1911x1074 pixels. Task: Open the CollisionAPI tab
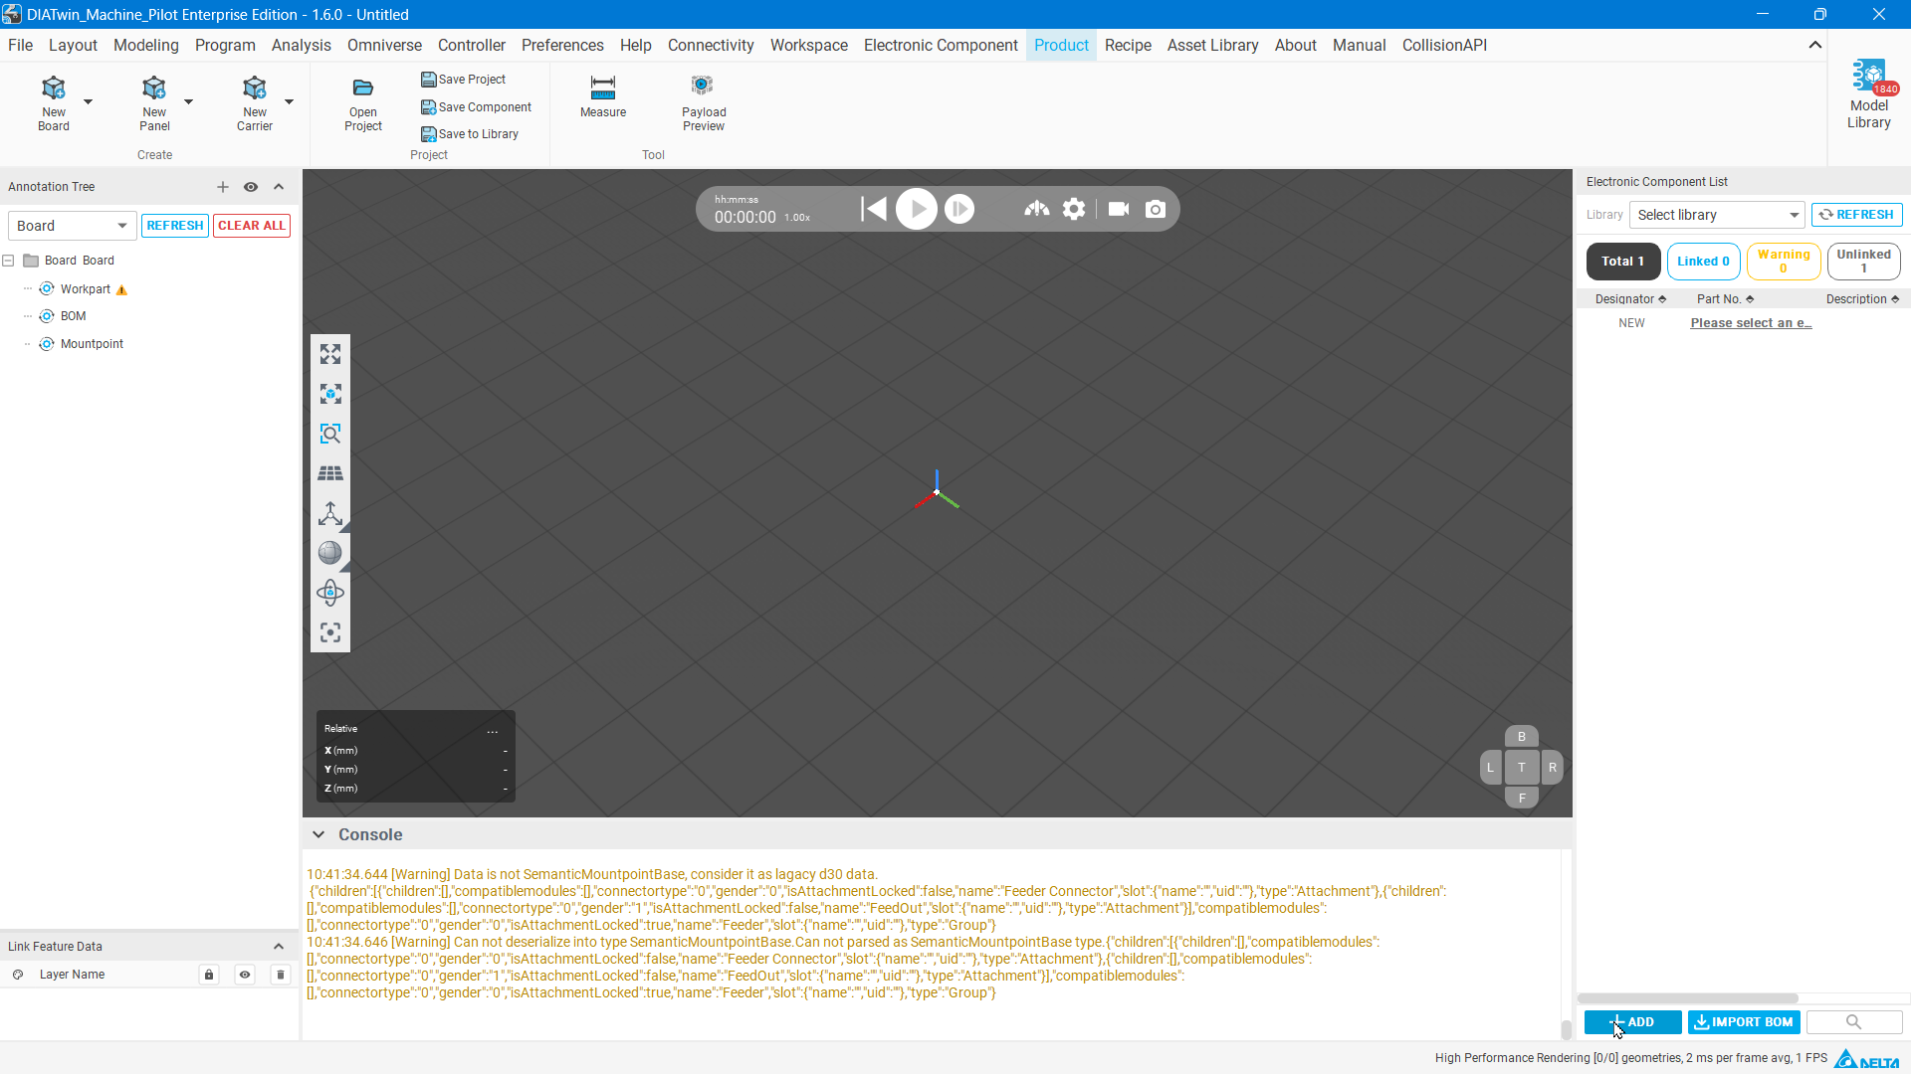1444,45
